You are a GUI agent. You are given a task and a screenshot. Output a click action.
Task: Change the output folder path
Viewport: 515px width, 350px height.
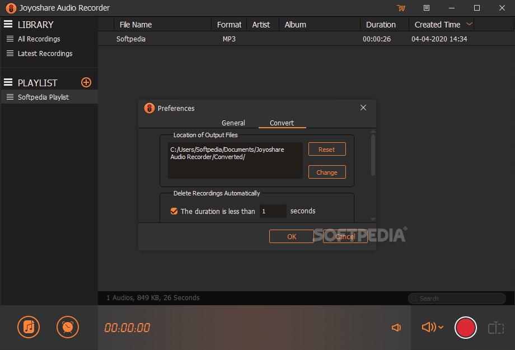pos(327,172)
